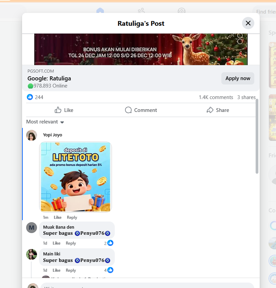
Task: Close the Ratuliga's Post dialog
Action: pos(248,23)
